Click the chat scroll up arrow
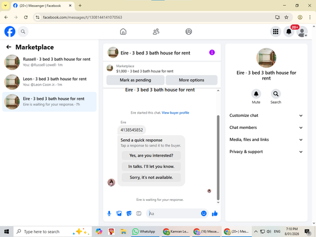 tap(218, 90)
